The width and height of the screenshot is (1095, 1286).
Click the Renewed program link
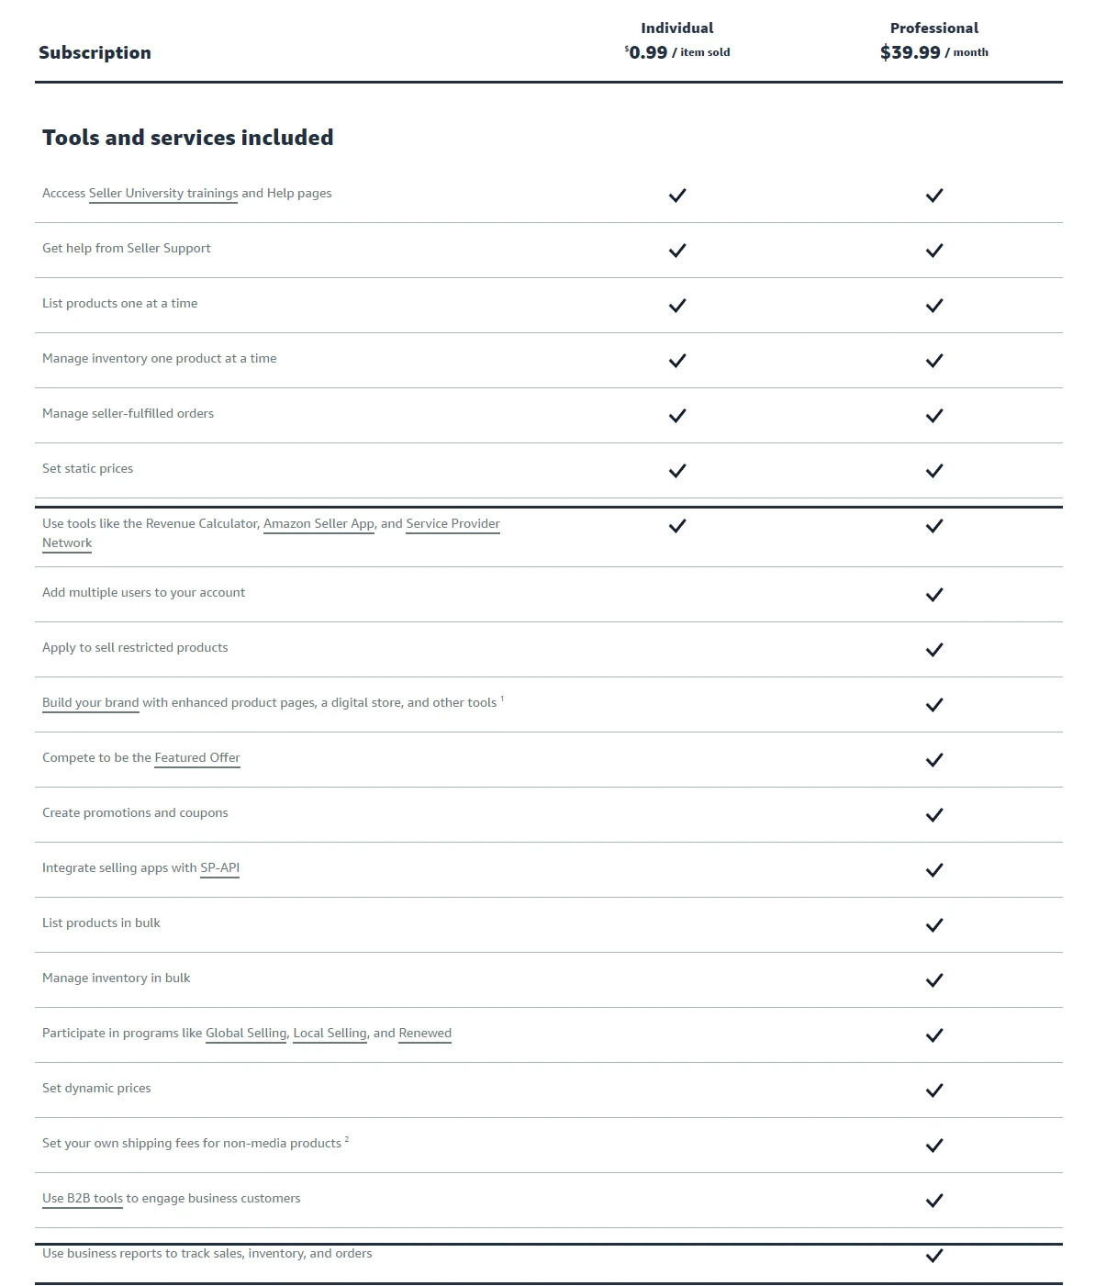click(425, 1034)
